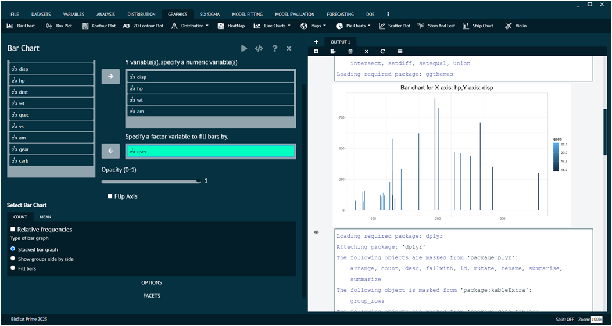The width and height of the screenshot is (612, 326).
Task: Click the X icon in output toolbar
Action: (x=367, y=51)
